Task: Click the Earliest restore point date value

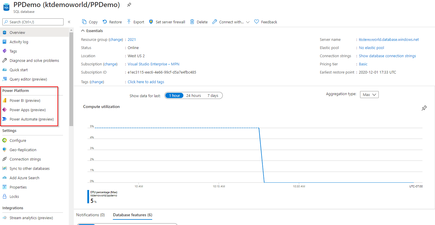Action: 378,72
